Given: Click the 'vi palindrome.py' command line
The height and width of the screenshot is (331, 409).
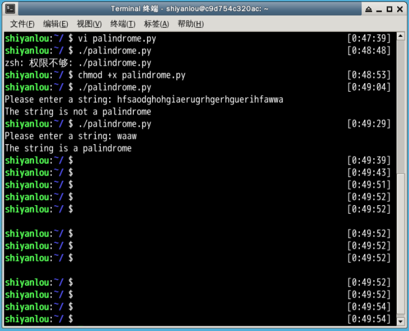Looking at the screenshot, I should click(x=117, y=38).
